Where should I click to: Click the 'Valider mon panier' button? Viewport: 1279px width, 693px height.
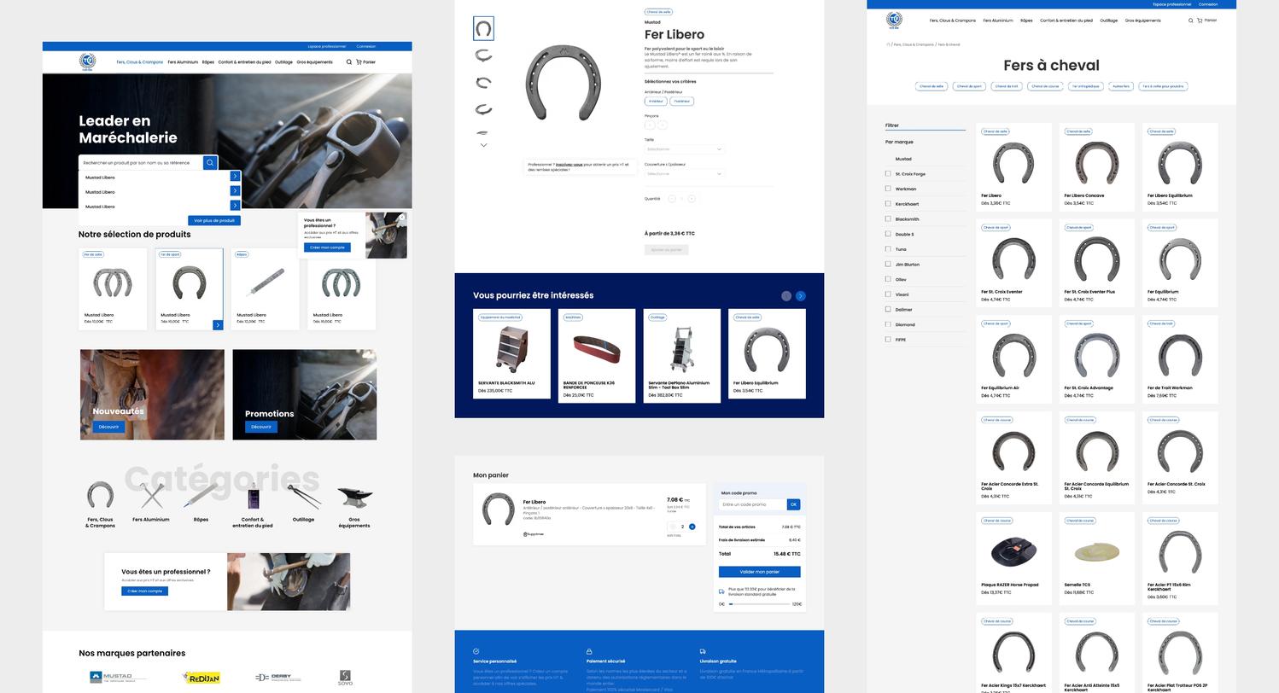click(759, 572)
